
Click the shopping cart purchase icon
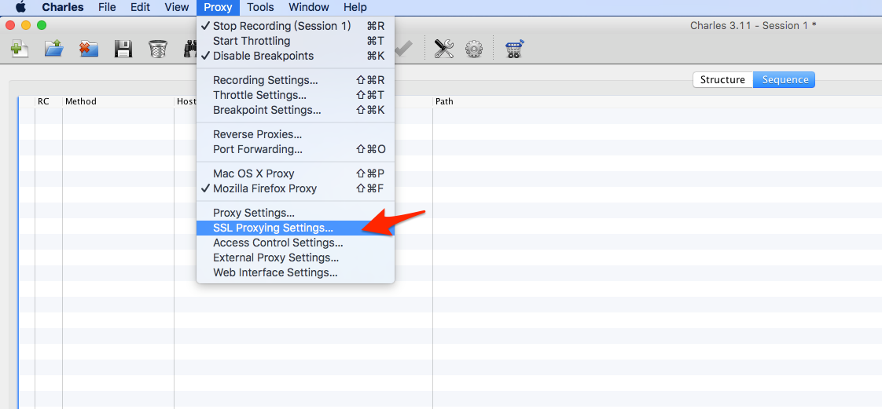point(515,49)
